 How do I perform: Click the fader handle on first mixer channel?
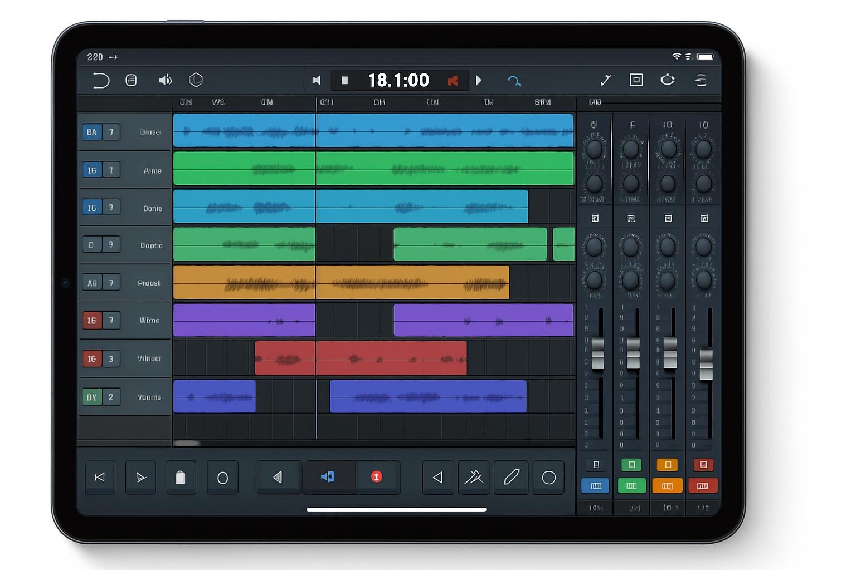597,352
